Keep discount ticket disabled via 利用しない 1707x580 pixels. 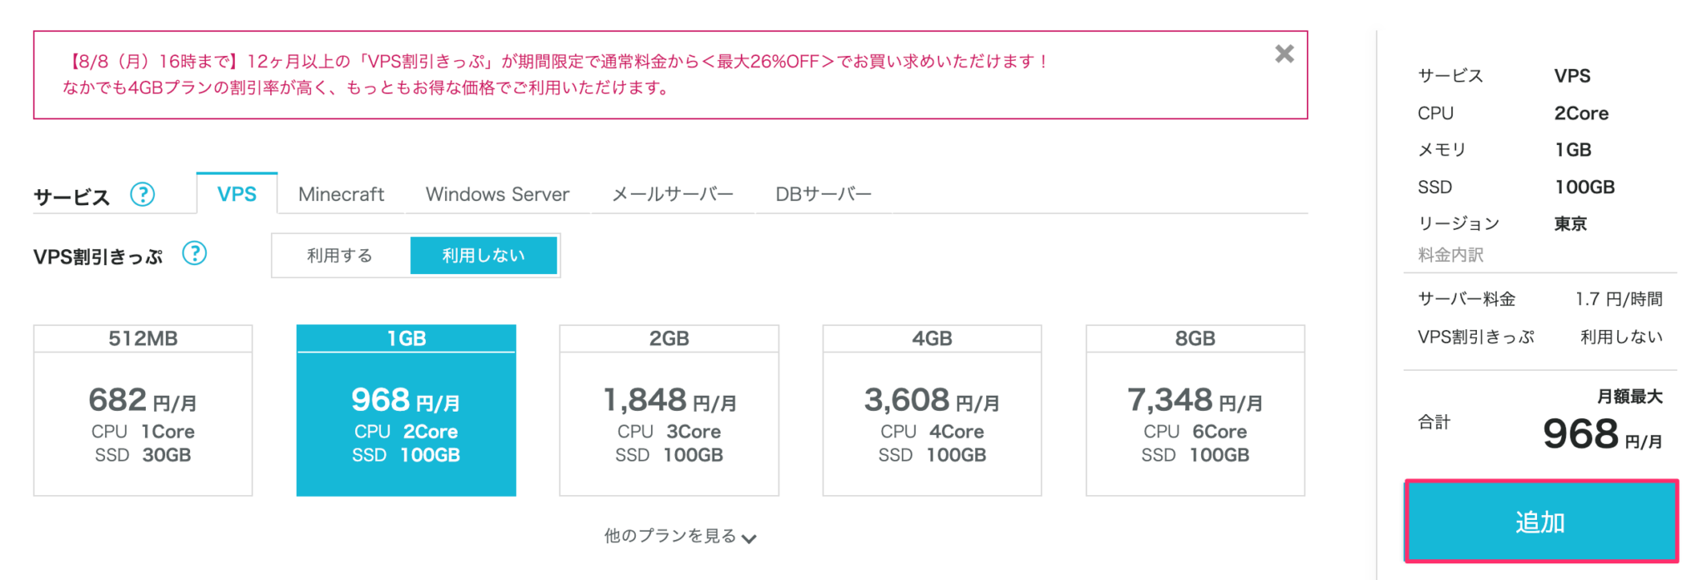(483, 255)
